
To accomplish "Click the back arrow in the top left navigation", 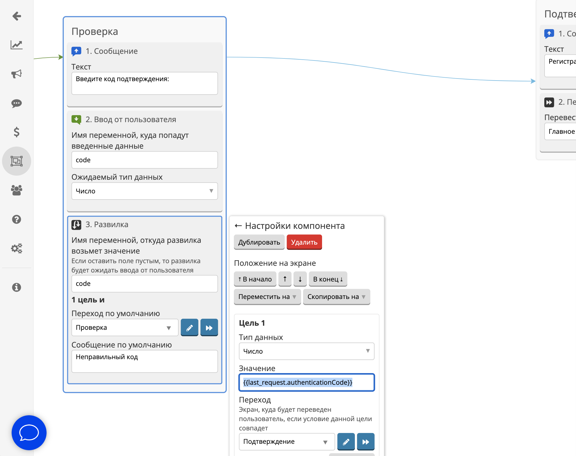I will 16,16.
